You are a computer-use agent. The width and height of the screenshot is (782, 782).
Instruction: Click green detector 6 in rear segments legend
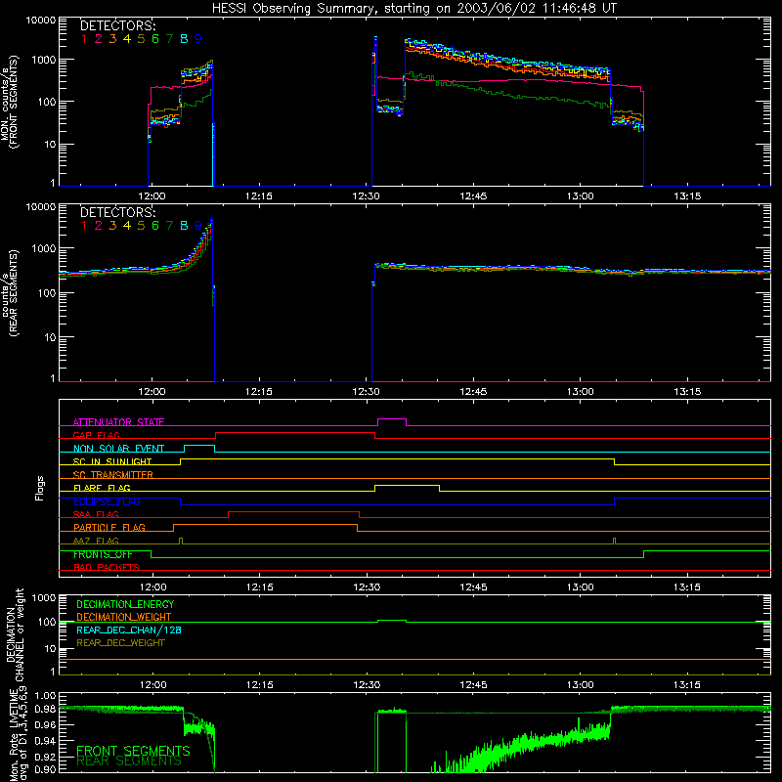pos(155,226)
